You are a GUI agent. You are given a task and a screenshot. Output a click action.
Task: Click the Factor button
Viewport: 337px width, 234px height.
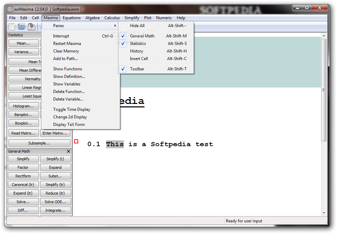click(23, 167)
